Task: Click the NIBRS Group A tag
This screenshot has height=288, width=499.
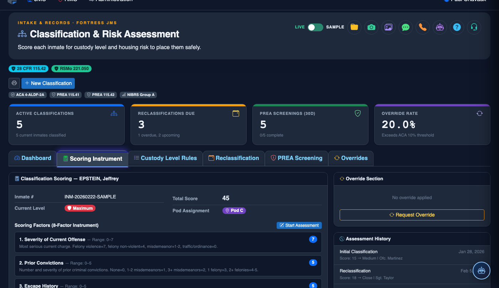Action: [138, 95]
